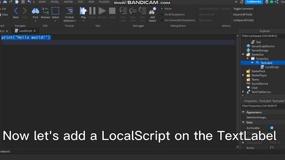Click the help question mark icon
Screen dimensions: 285x160
tap(267, 2)
